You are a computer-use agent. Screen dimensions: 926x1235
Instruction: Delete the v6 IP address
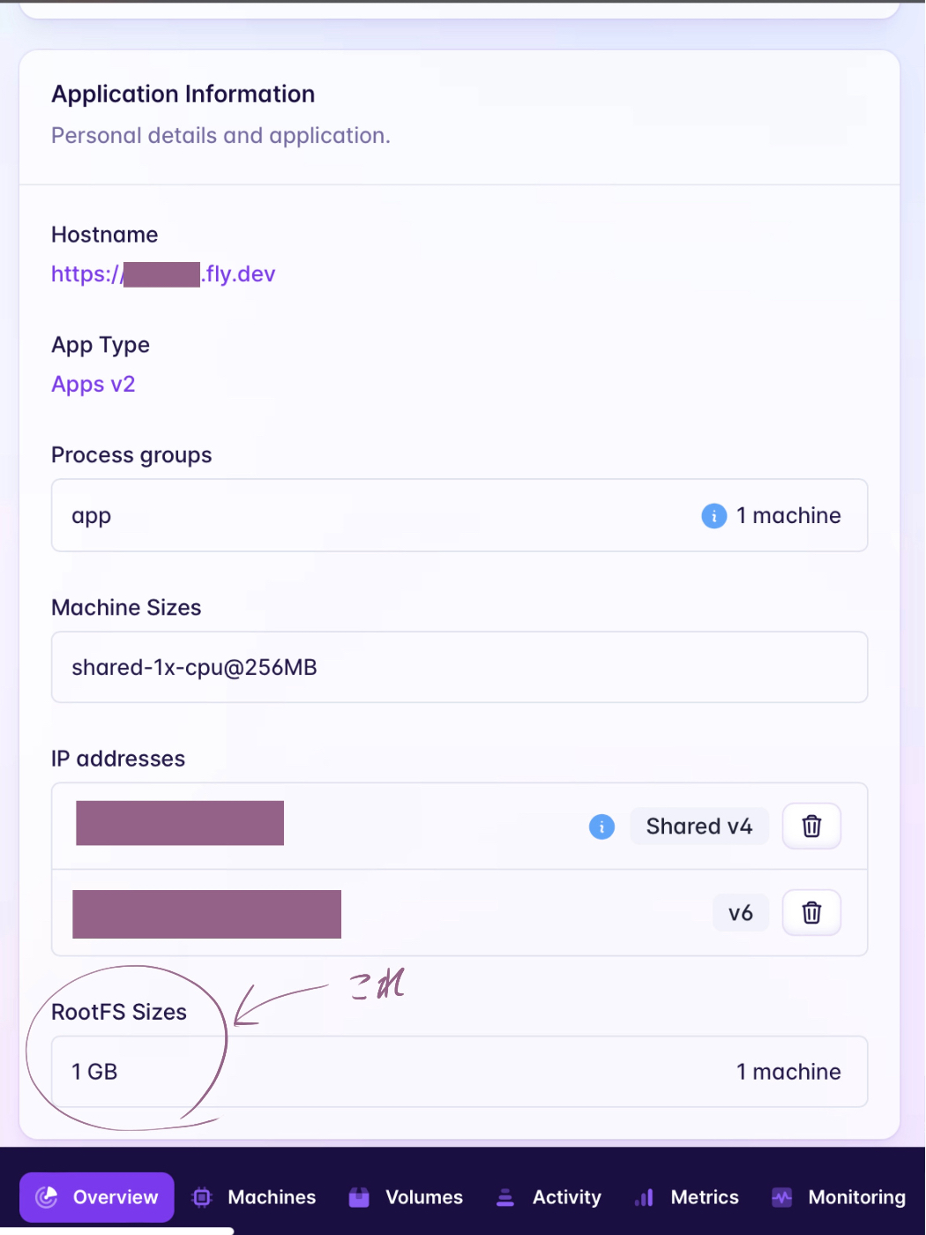tap(811, 912)
